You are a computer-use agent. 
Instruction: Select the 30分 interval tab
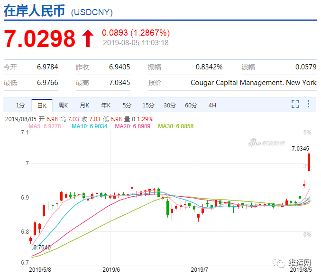tap(170, 105)
